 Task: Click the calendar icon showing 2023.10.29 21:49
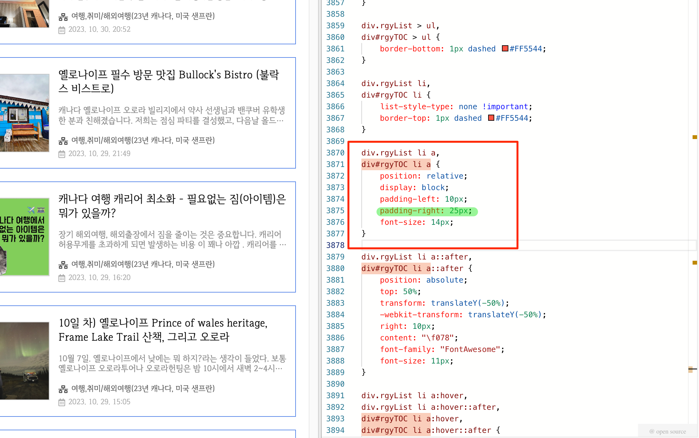[x=62, y=153]
